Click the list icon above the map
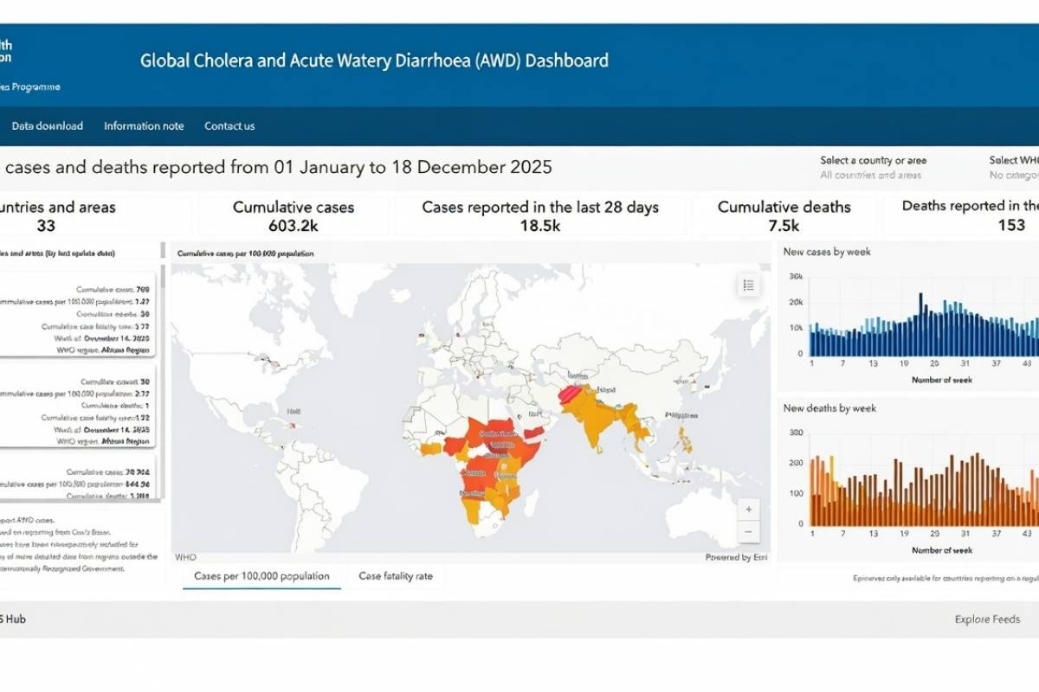The width and height of the screenshot is (1039, 692). click(748, 285)
